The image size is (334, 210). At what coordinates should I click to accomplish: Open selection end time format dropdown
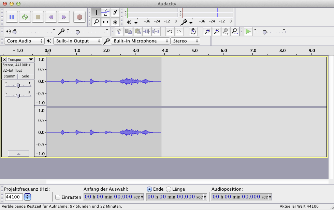pyautogui.click(x=205, y=197)
